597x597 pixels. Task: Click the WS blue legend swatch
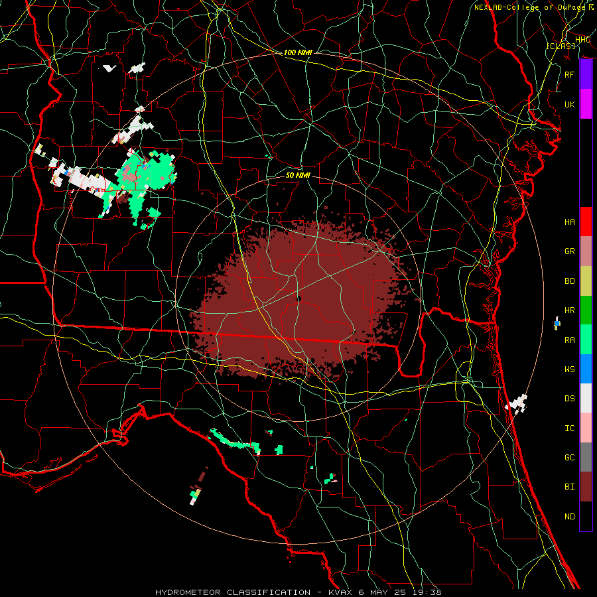click(x=586, y=369)
